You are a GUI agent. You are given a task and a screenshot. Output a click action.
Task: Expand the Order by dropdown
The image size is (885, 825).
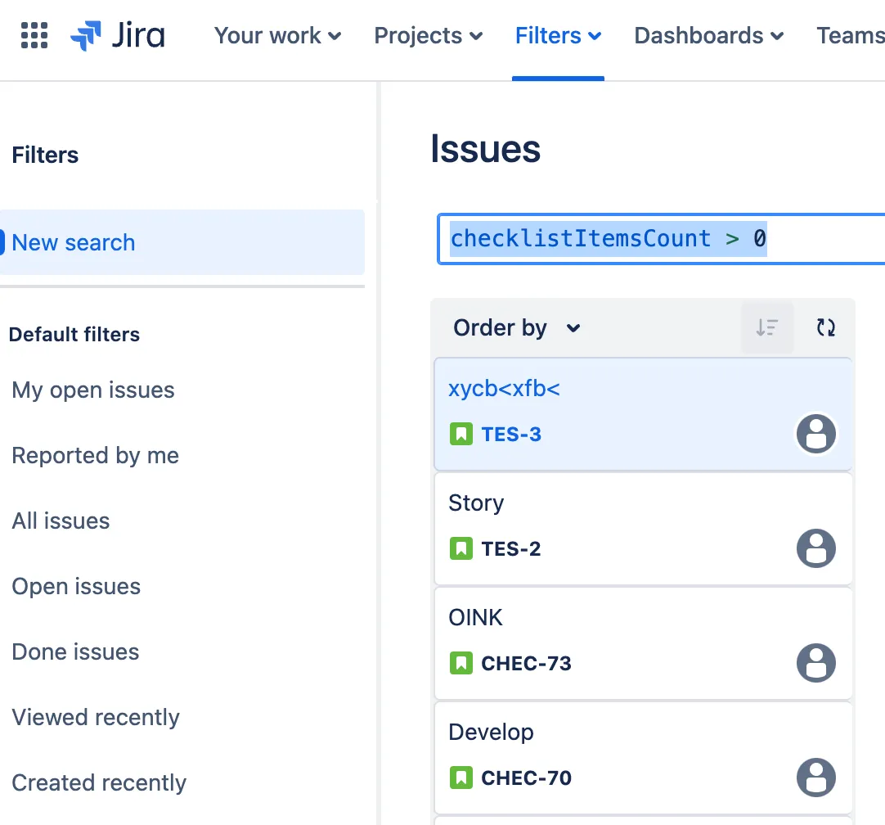click(x=517, y=327)
